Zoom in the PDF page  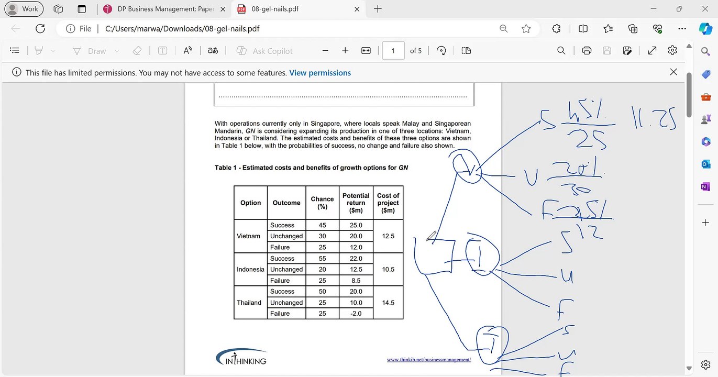click(x=345, y=51)
